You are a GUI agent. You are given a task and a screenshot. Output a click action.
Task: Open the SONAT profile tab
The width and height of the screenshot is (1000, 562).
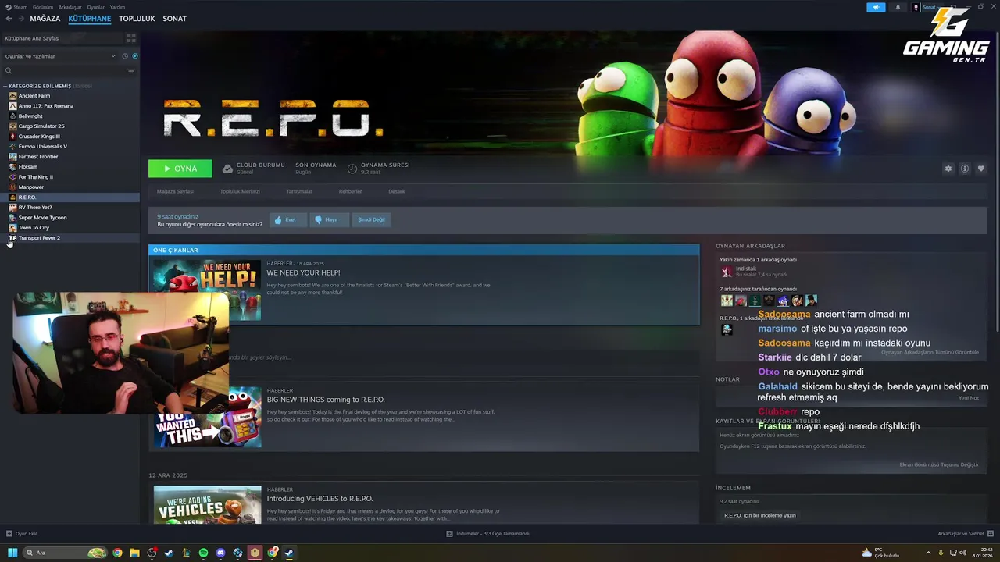(175, 19)
